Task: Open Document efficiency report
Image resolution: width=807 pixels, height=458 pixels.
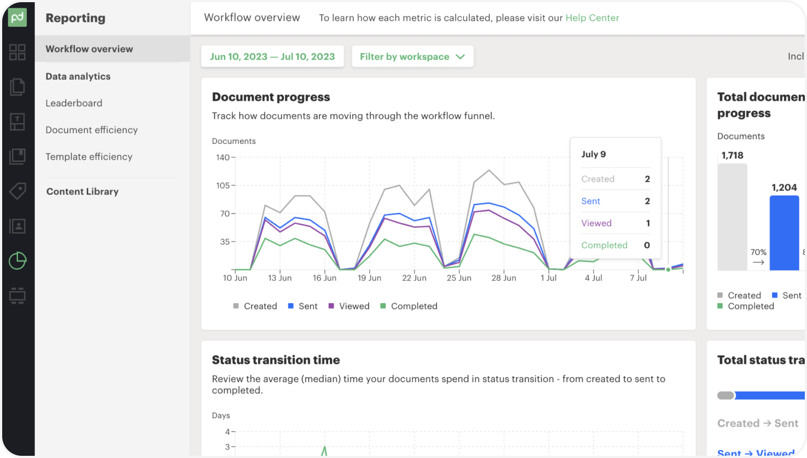Action: click(x=92, y=130)
